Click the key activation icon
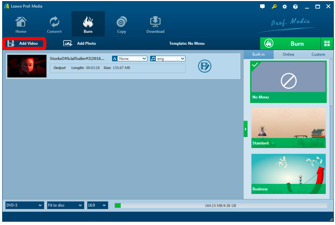Image resolution: width=336 pixels, height=225 pixels. coord(274,7)
